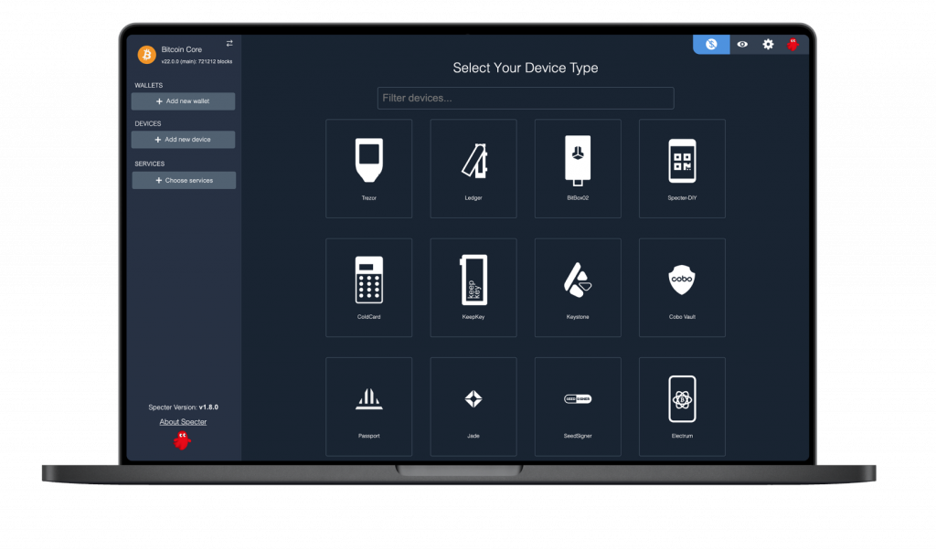The image size is (936, 550).
Task: Select the Trezor device type
Action: (368, 168)
